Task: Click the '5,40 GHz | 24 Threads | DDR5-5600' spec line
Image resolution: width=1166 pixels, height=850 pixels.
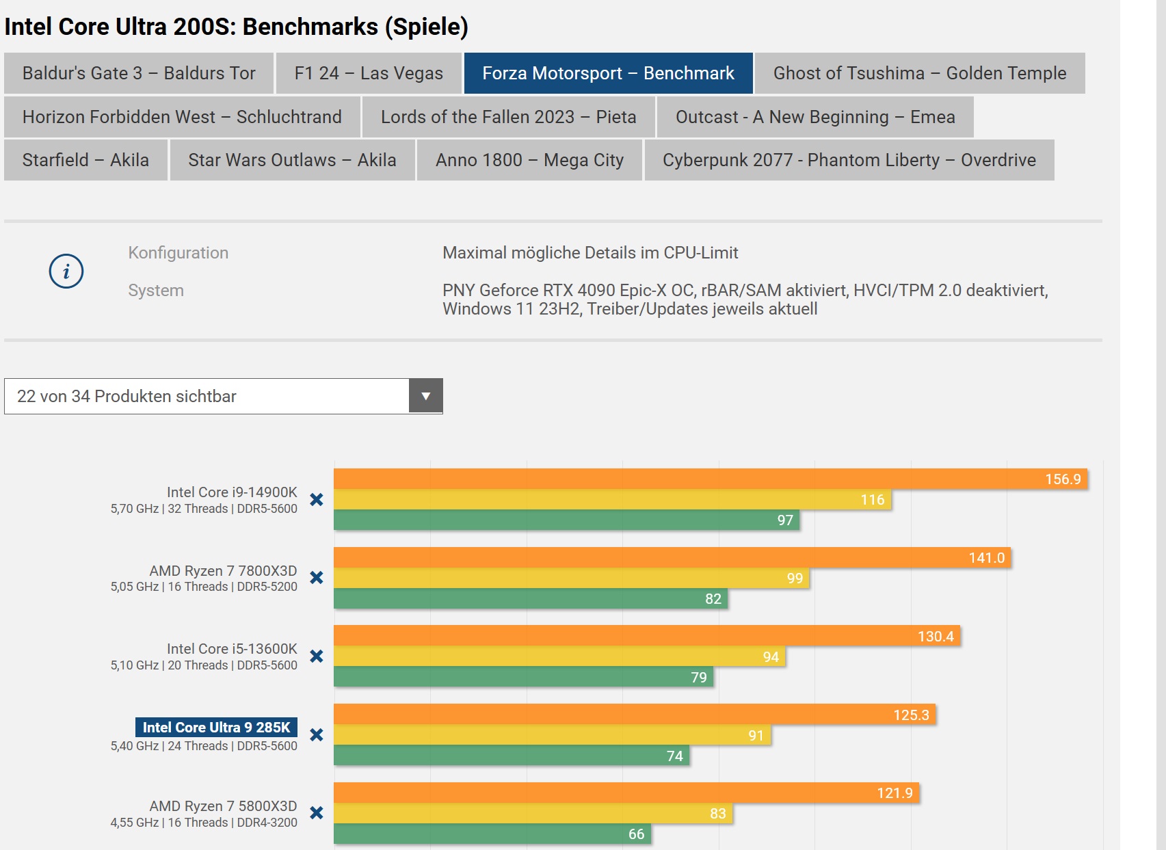Action: (x=204, y=746)
